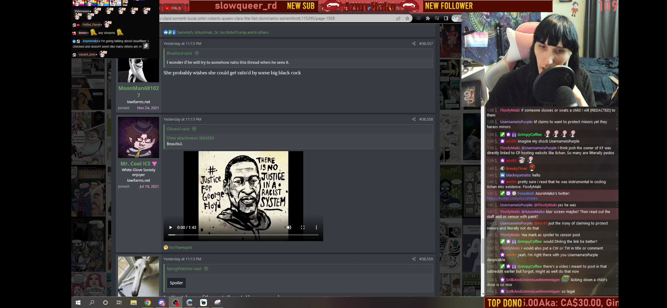This screenshot has width=667, height=308.
Task: Jump to Oliveoil's quoted post arrow icon
Action: (194, 129)
